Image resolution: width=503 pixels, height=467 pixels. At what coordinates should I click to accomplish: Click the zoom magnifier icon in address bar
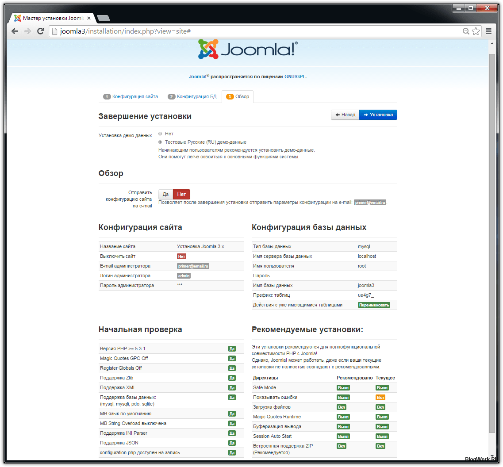point(466,31)
